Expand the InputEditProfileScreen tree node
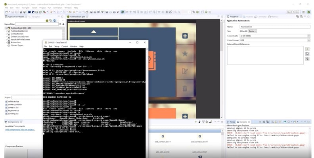This screenshot has height=158, width=314. click(6, 40)
